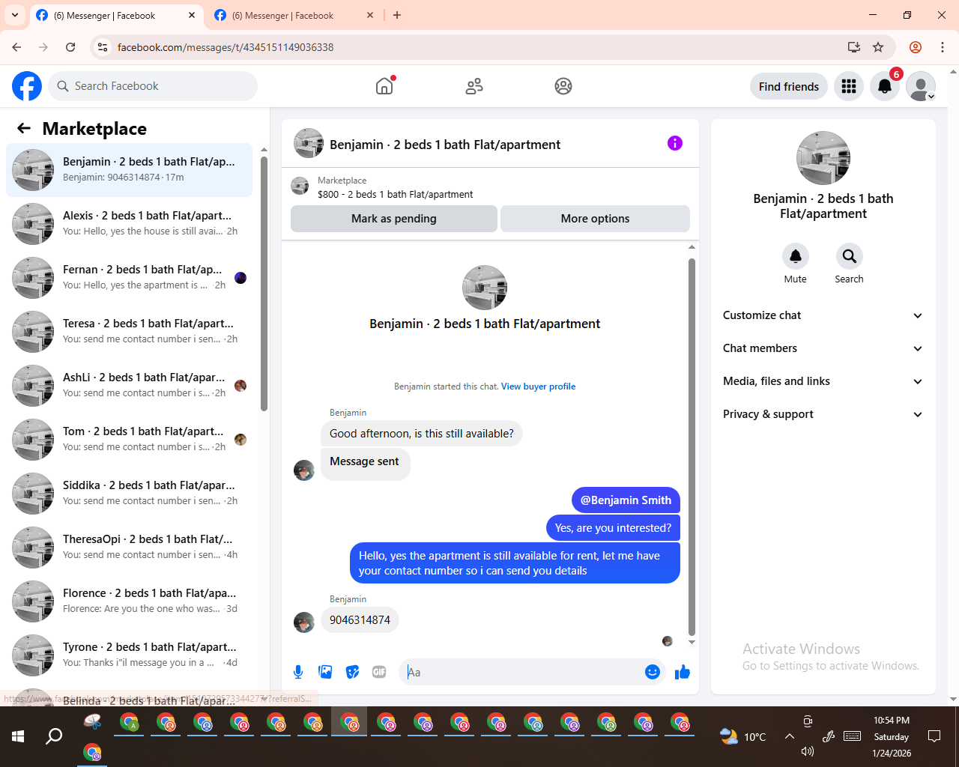Expand the Chat members section
Image resolution: width=959 pixels, height=767 pixels.
pyautogui.click(x=823, y=348)
